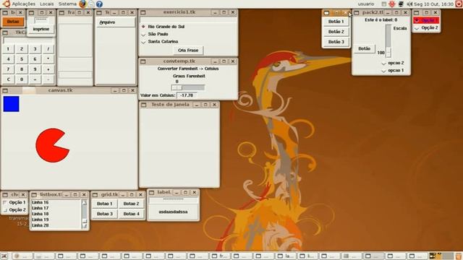Click the show desktop icon in bottom panel
The height and width of the screenshot is (260, 463).
click(x=4, y=256)
